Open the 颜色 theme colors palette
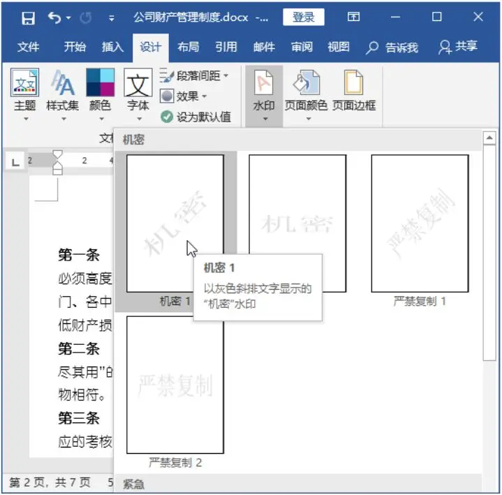Viewport: 502px width, 495px height. tap(101, 94)
